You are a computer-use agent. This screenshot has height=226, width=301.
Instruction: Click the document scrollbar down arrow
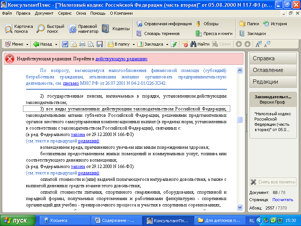[x=240, y=207]
